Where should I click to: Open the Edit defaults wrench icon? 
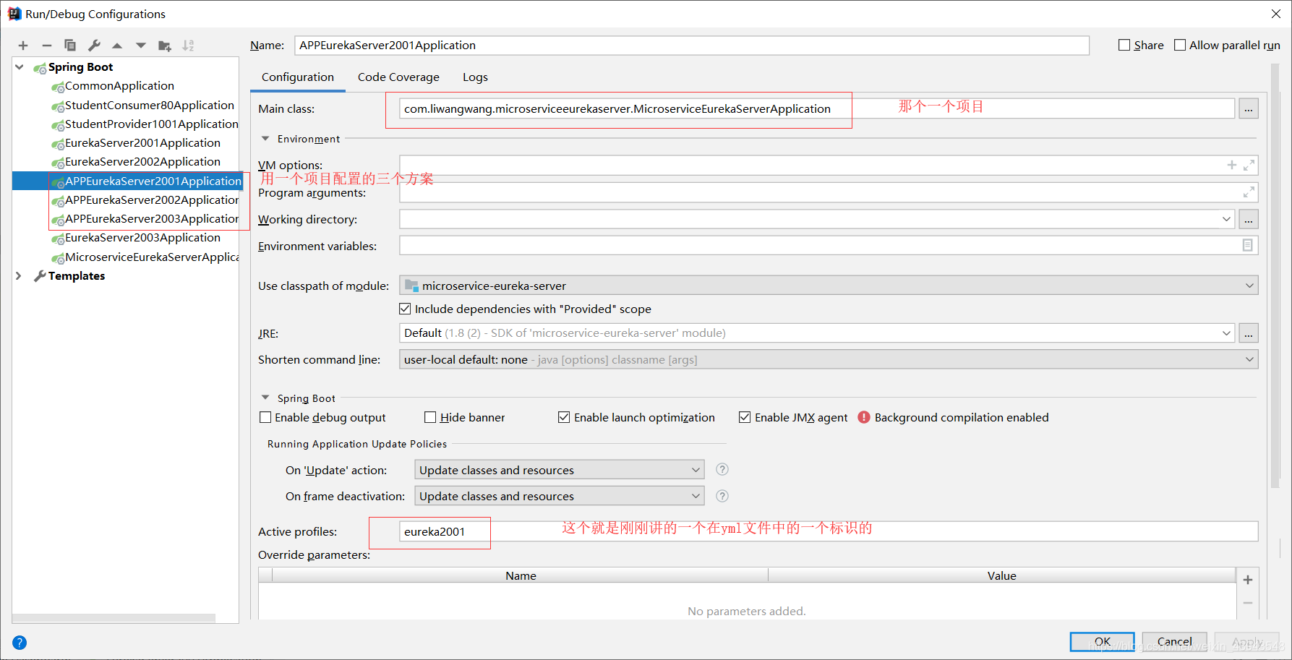tap(94, 46)
